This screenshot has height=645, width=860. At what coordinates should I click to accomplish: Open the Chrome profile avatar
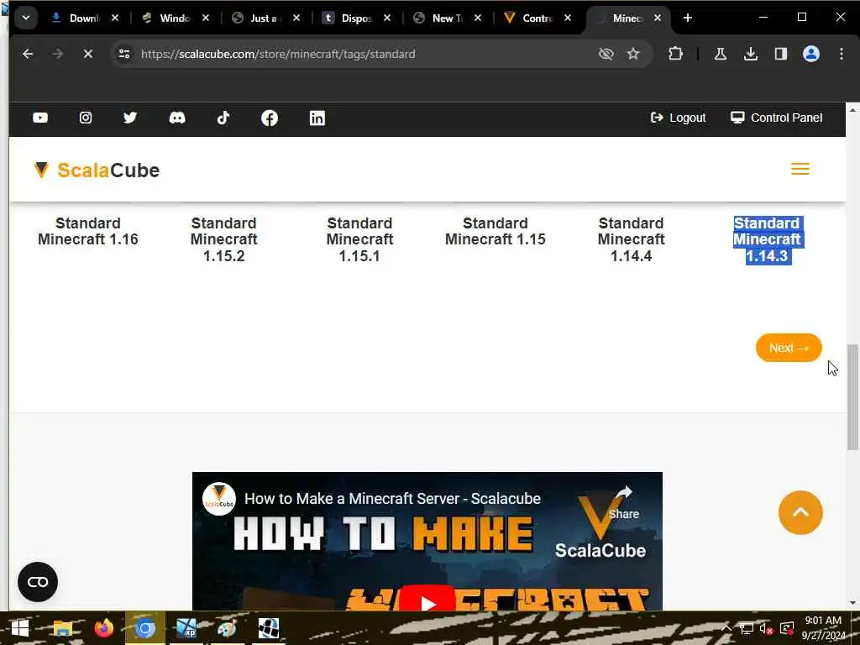[x=811, y=54]
